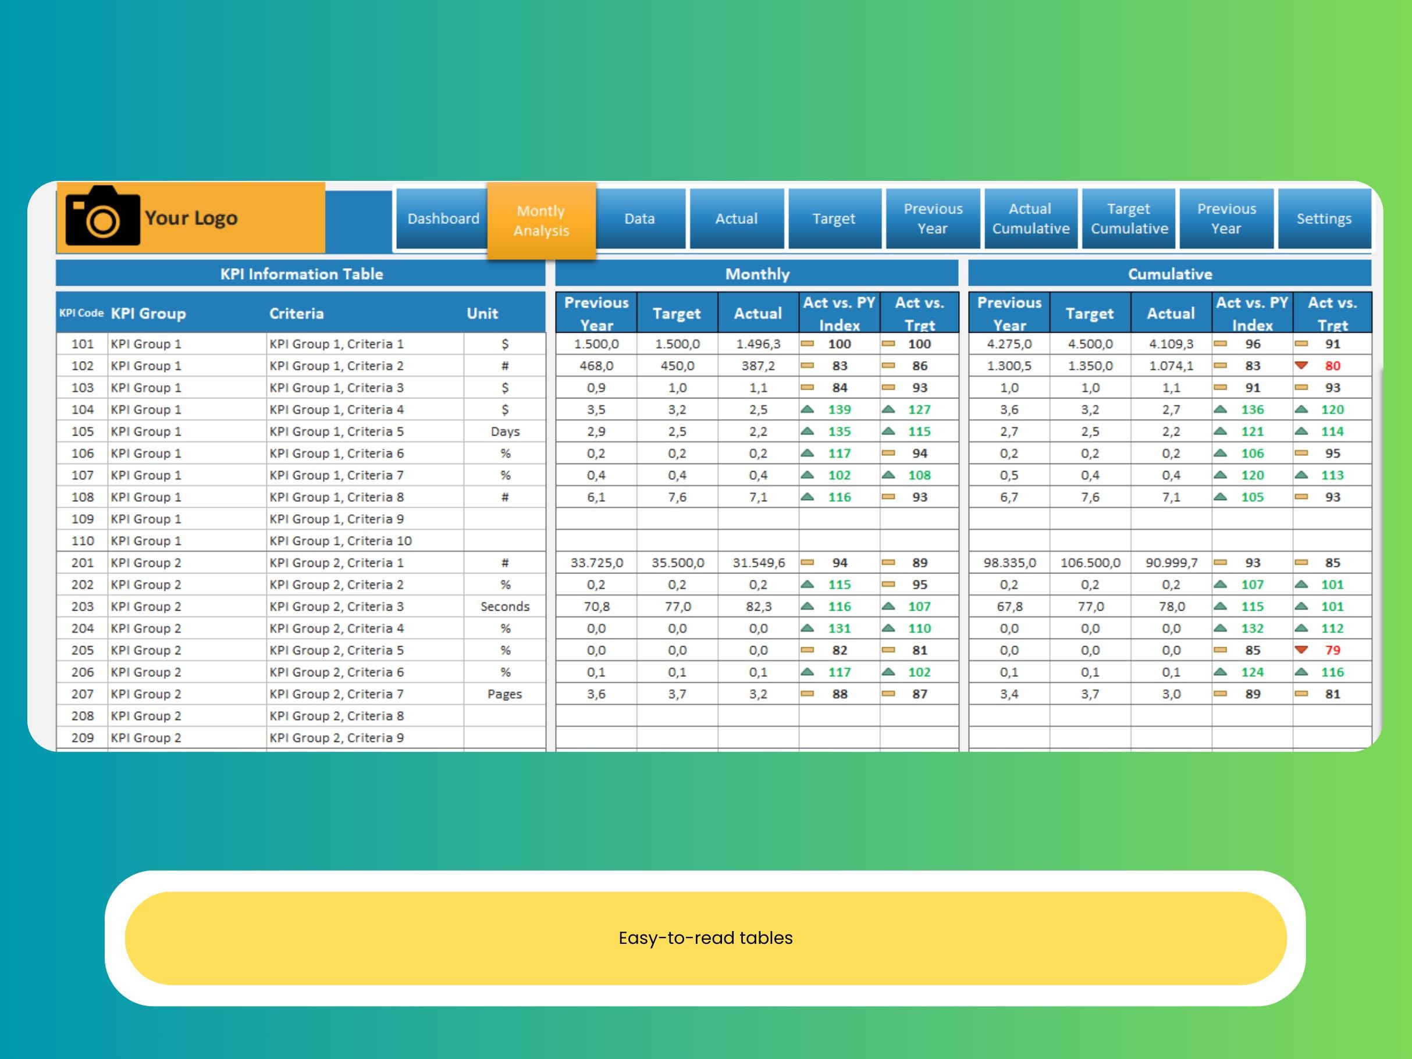
Task: Switch to the Data tab
Action: tap(639, 218)
